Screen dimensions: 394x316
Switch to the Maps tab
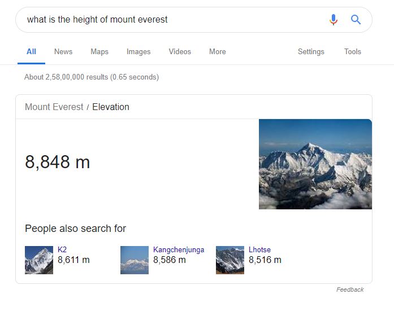tap(99, 51)
